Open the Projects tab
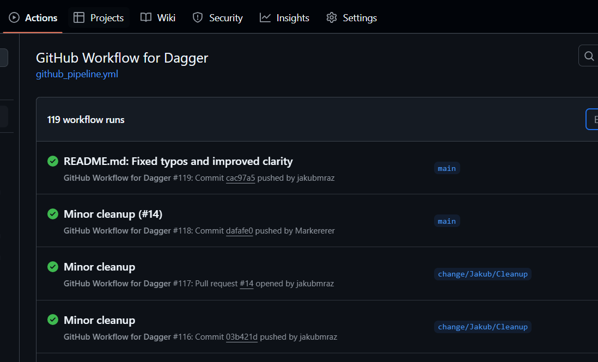Viewport: 598px width, 362px height. [99, 18]
